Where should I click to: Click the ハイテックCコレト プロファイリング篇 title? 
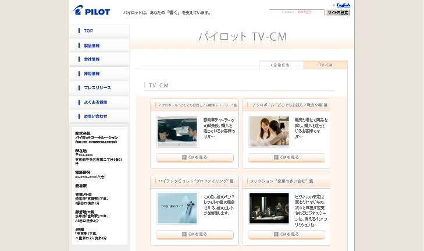point(196,181)
